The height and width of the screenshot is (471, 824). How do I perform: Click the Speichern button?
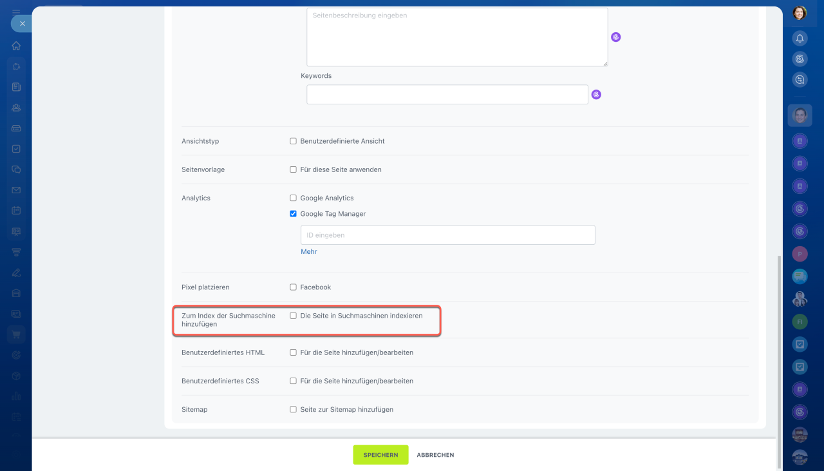pos(380,455)
